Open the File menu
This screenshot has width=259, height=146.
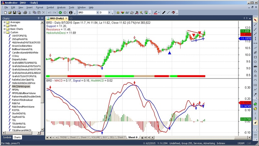6,7
